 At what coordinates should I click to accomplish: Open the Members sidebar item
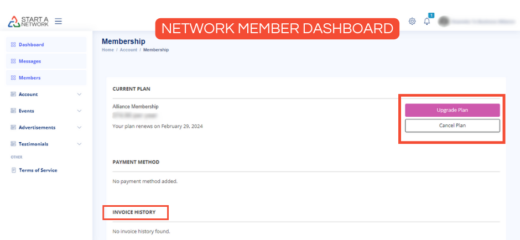click(x=29, y=78)
